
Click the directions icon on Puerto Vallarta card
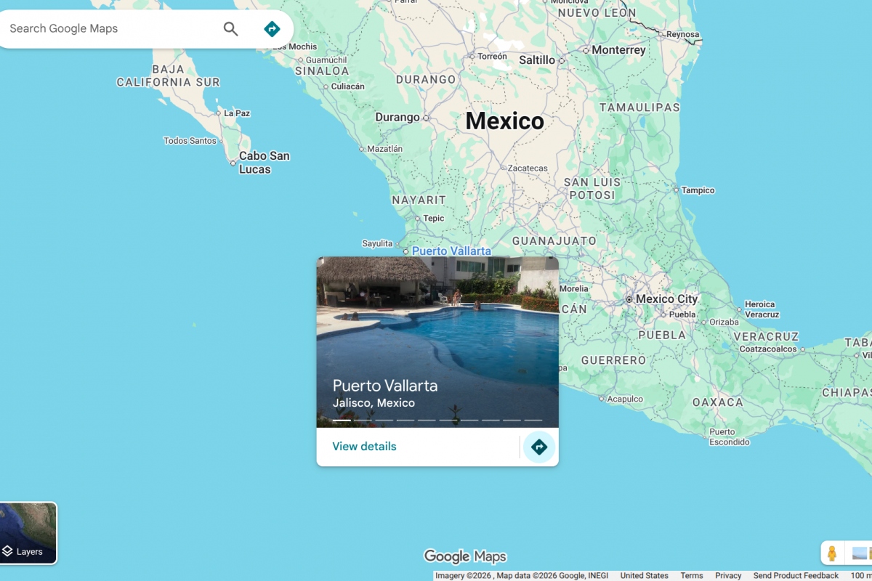click(538, 447)
